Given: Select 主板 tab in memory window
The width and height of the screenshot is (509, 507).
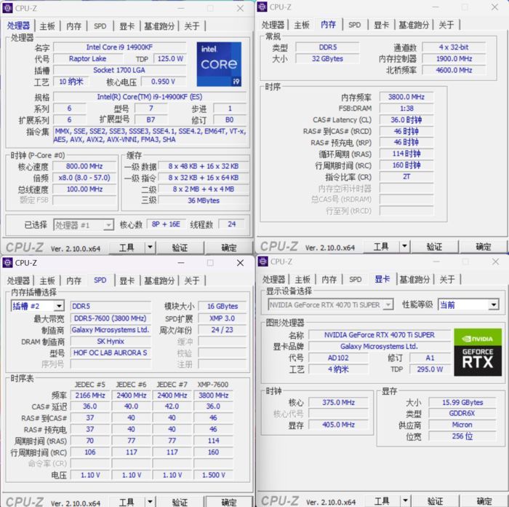Looking at the screenshot, I should (x=302, y=25).
